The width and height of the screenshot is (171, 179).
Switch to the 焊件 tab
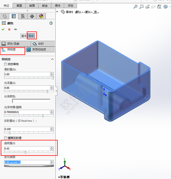(58, 6)
